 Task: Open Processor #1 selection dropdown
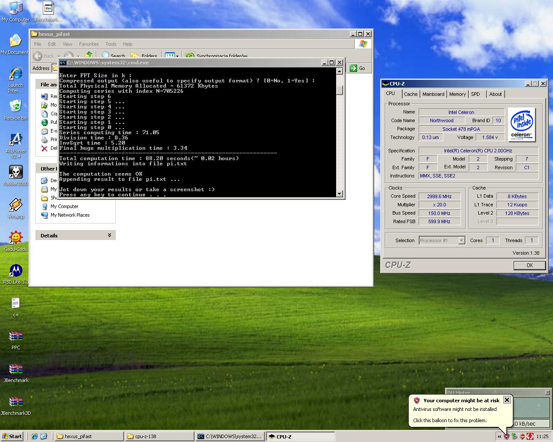coord(461,240)
